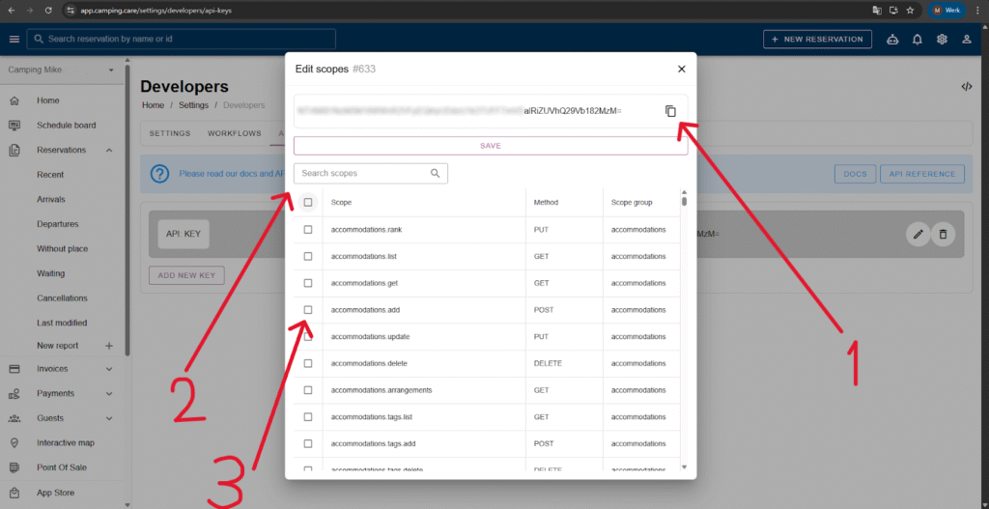Enable the accommodations.add scope checkbox
The width and height of the screenshot is (989, 509).
(x=308, y=310)
